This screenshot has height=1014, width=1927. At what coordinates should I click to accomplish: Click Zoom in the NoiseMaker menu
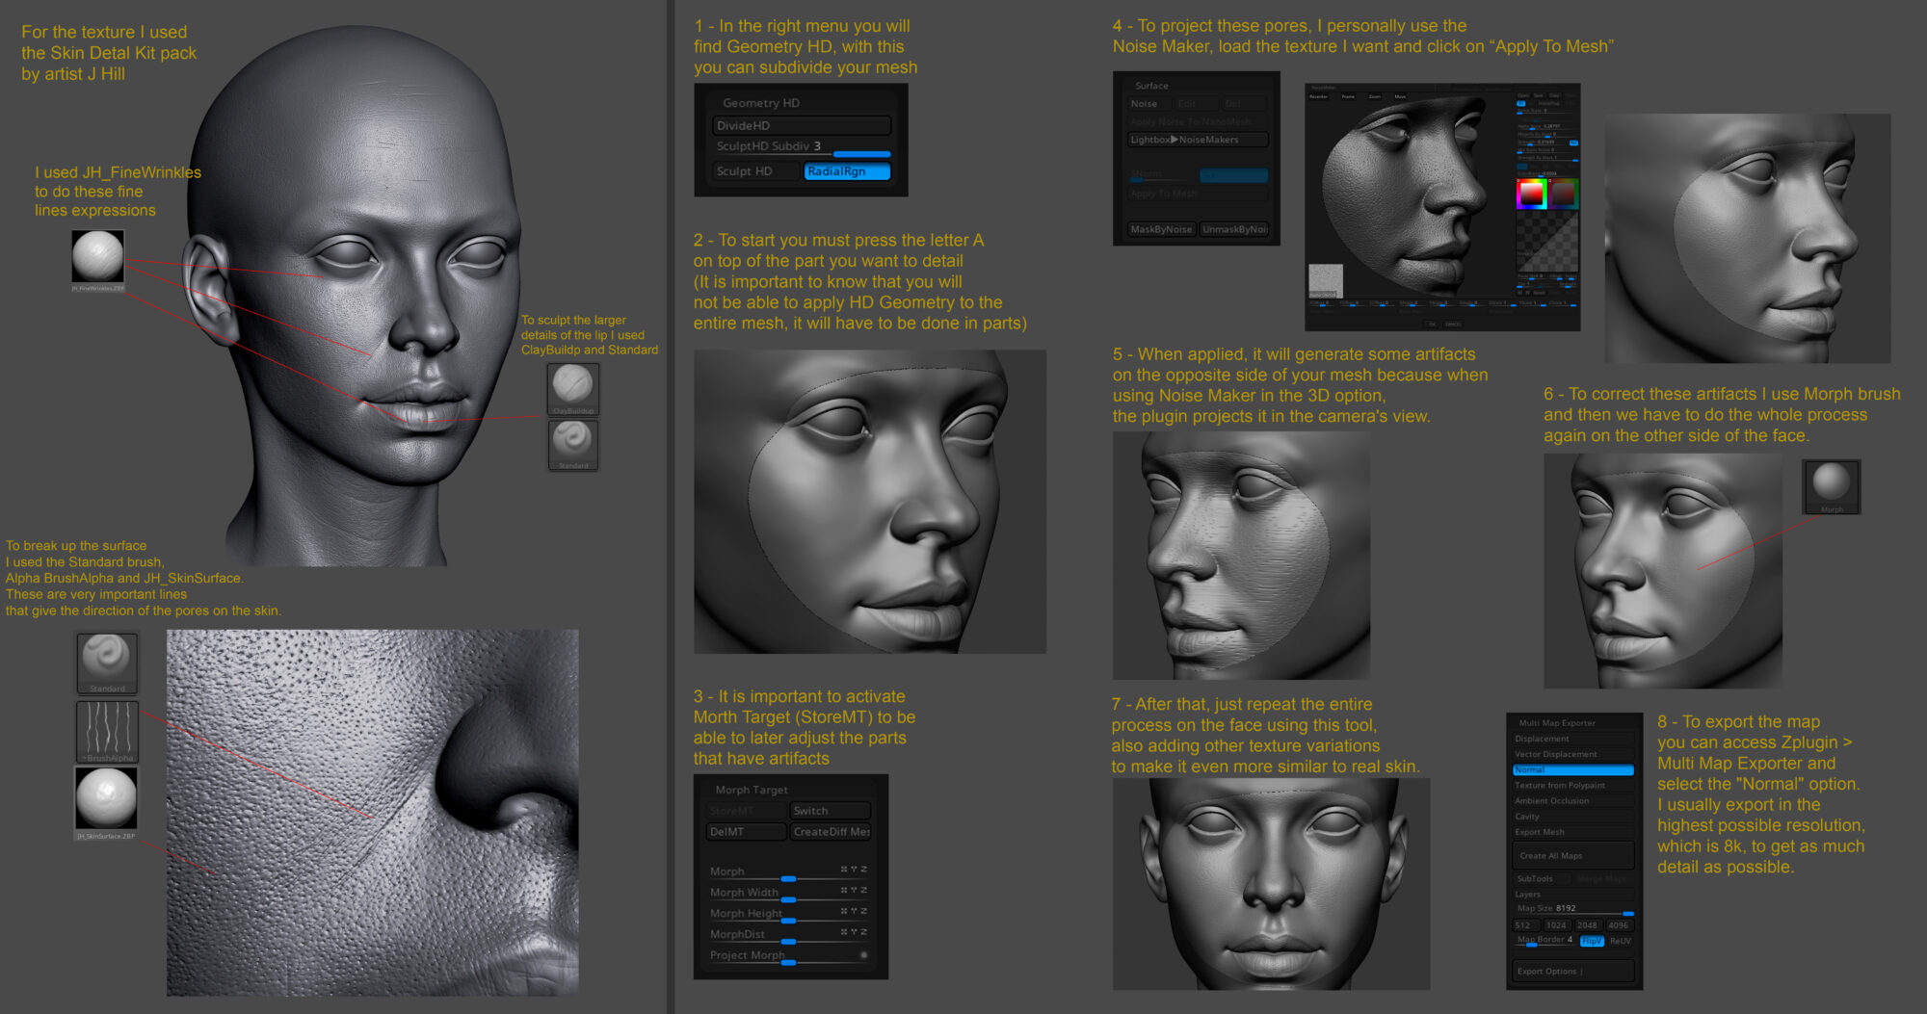click(1375, 96)
